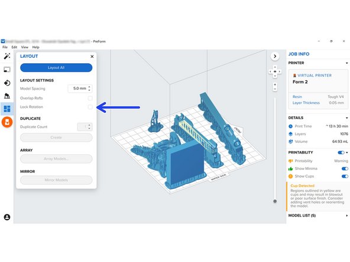Toggle the Show Cups switch

tap(345, 176)
